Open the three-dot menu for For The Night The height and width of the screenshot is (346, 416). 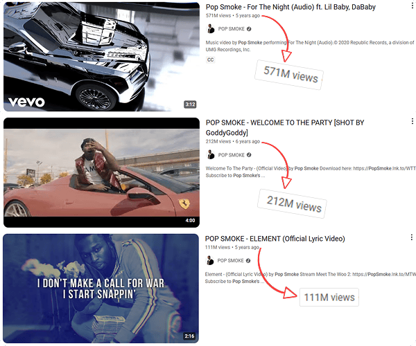[x=412, y=6]
